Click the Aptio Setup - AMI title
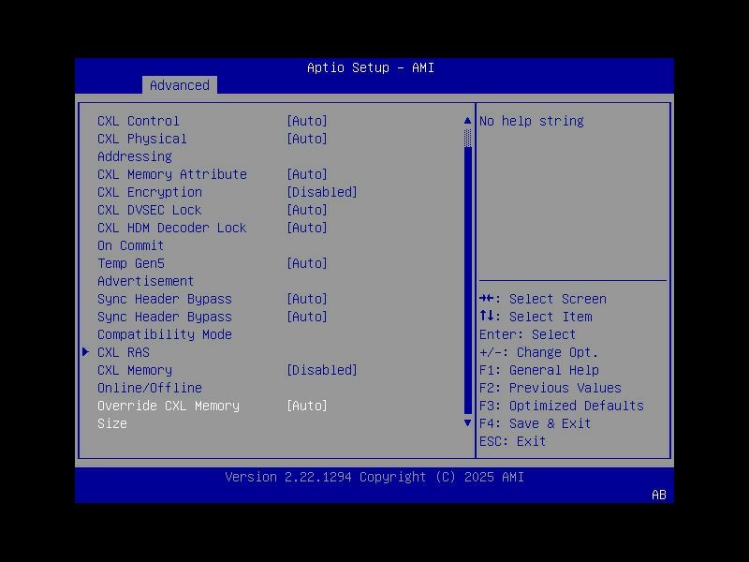 coord(371,67)
